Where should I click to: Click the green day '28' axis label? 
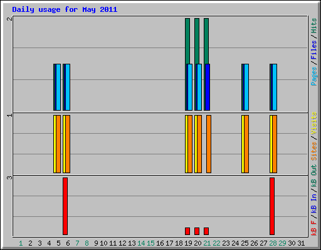(x=273, y=243)
